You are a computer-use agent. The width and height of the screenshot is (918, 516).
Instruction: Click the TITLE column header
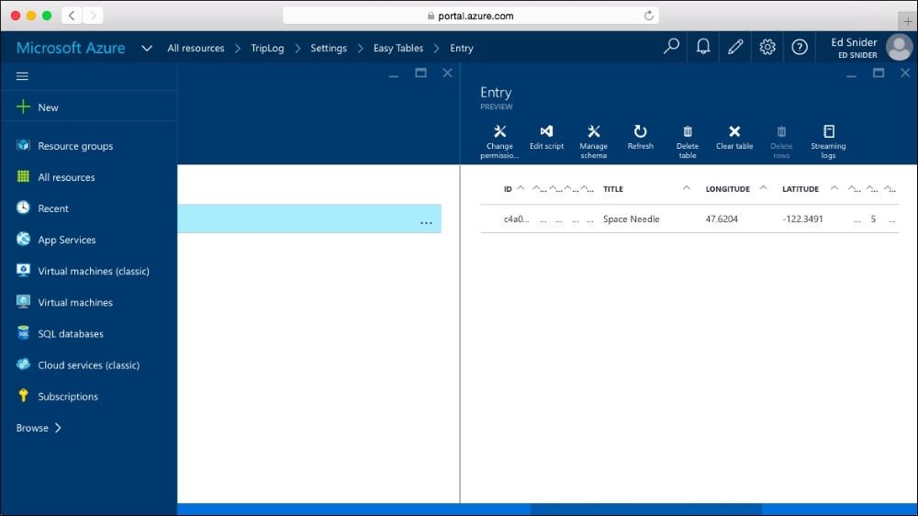[x=613, y=189]
